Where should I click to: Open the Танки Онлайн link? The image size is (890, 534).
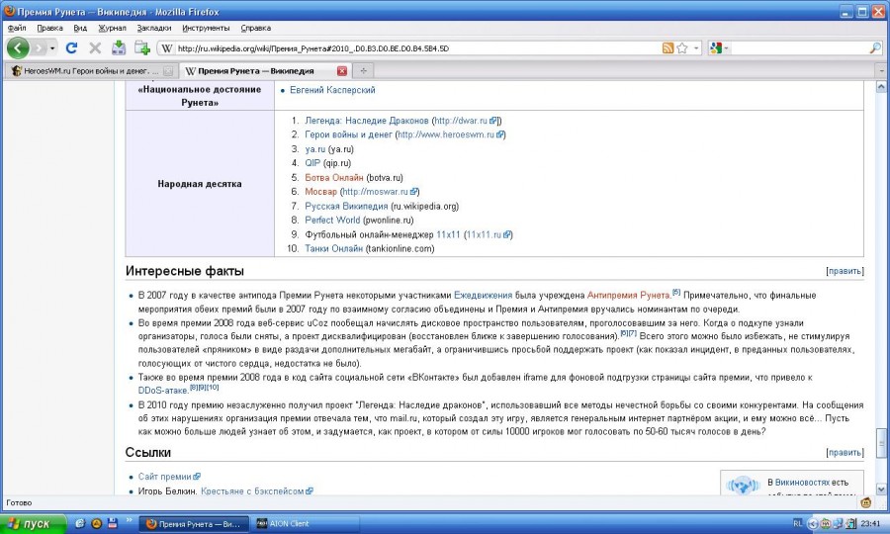[334, 248]
